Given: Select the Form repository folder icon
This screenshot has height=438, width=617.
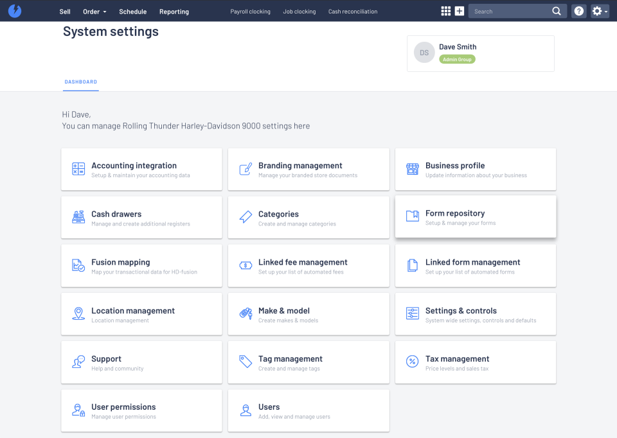Looking at the screenshot, I should coord(412,217).
